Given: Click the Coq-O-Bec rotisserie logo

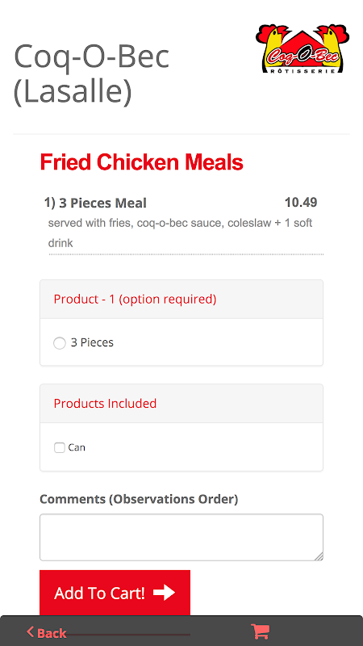Looking at the screenshot, I should click(x=302, y=48).
